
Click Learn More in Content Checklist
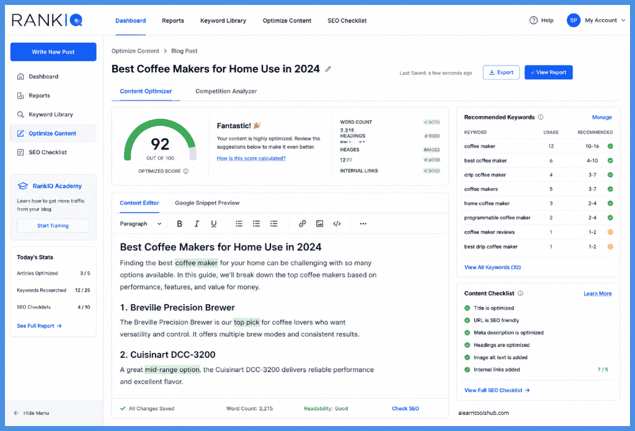pyautogui.click(x=597, y=294)
